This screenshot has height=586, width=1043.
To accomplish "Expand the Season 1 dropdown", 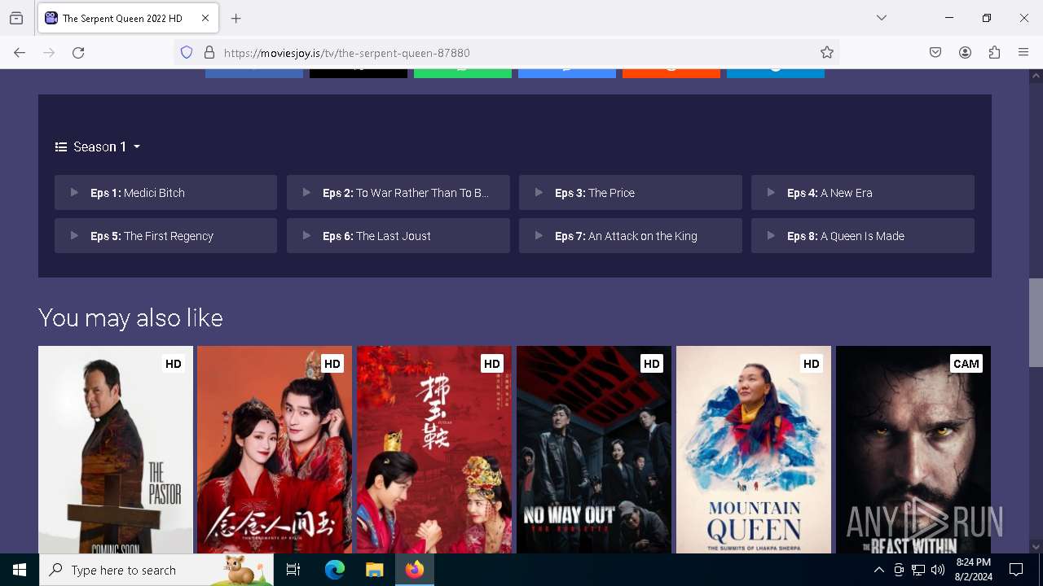I will coord(98,146).
